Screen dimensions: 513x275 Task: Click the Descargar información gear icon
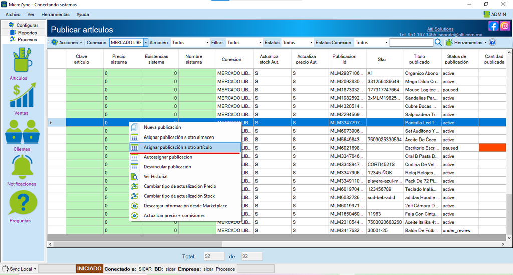pos(134,206)
